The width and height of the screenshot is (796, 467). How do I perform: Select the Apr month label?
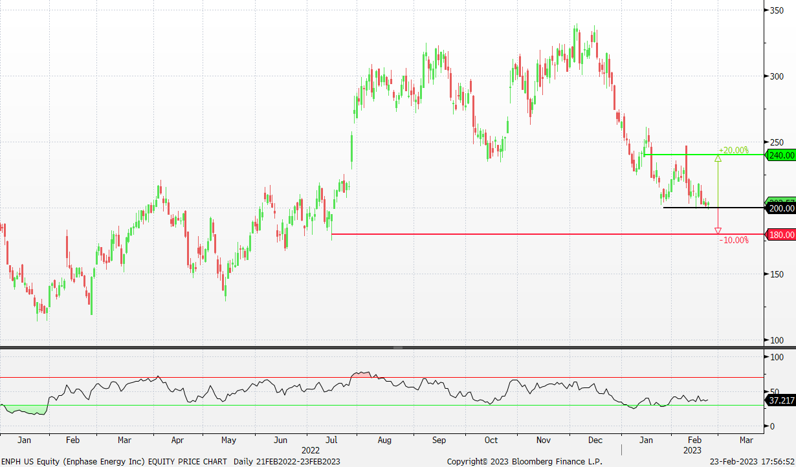[x=177, y=440]
